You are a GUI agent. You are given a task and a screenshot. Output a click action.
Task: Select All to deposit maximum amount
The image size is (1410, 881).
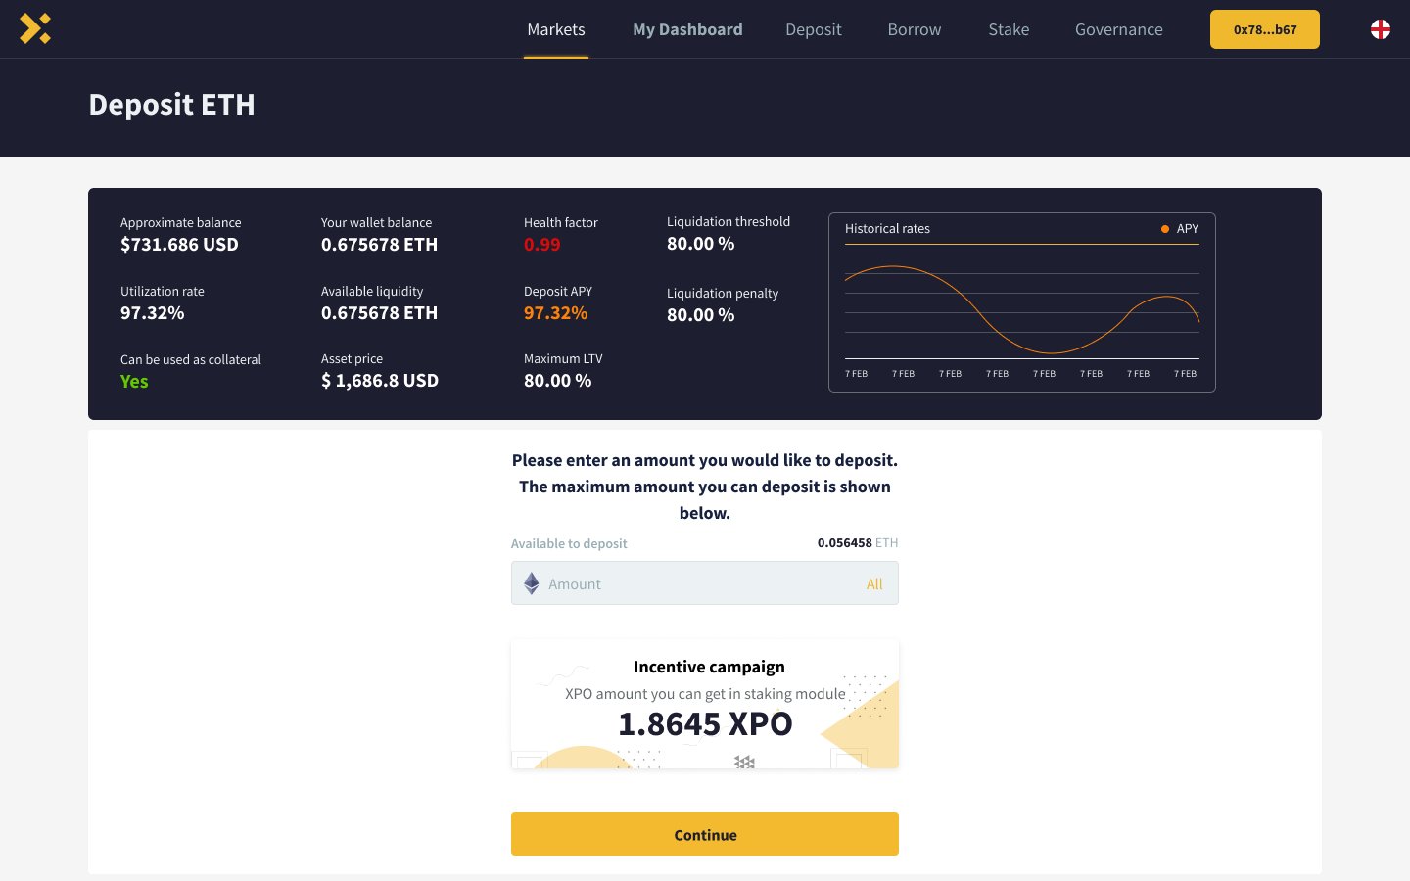click(x=874, y=583)
